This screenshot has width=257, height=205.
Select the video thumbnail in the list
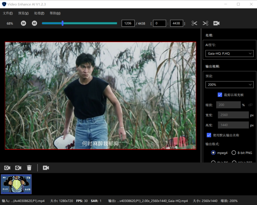point(16,184)
